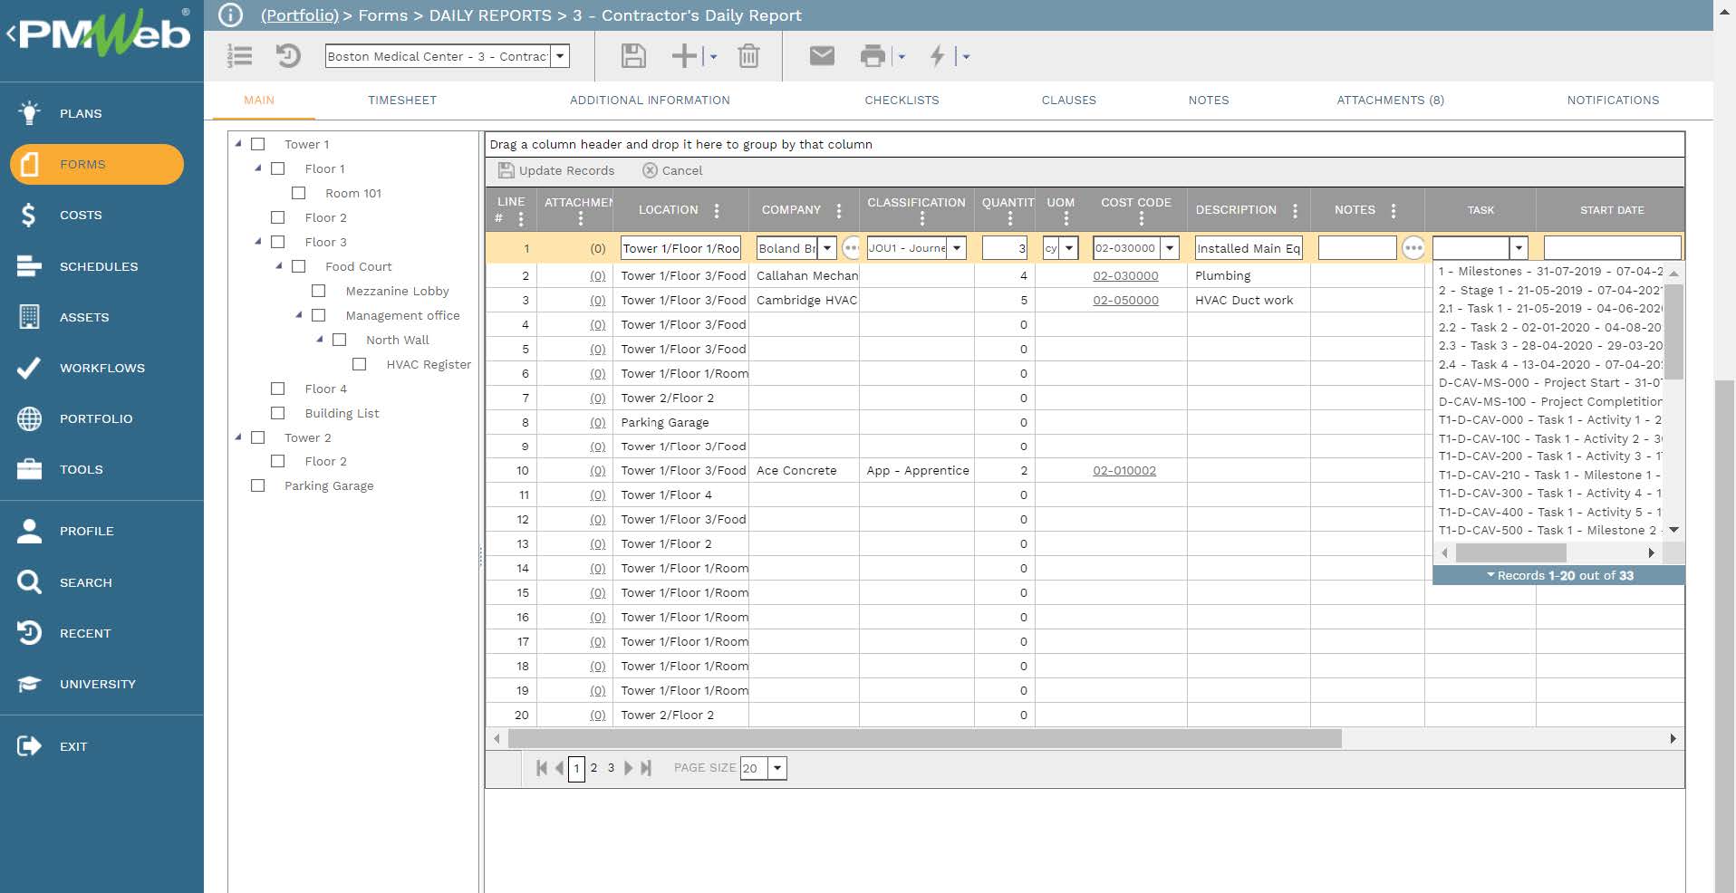The height and width of the screenshot is (893, 1736).
Task: Open Company column options menu
Action: tap(839, 210)
